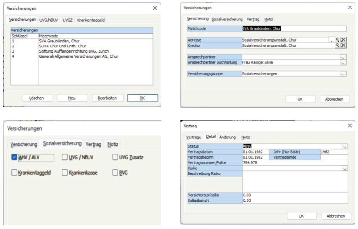Open Sozialversicherung tab in the Matchcode dialog

[x=227, y=20]
